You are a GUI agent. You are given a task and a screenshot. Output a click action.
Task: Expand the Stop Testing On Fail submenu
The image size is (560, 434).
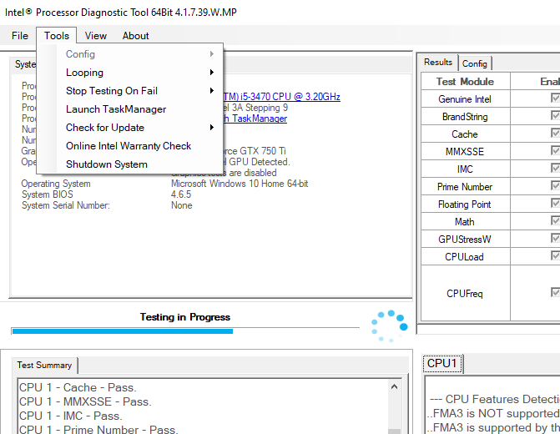tap(130, 91)
